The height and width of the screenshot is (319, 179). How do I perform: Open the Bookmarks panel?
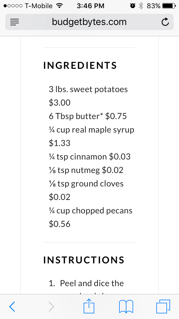[x=126, y=306]
